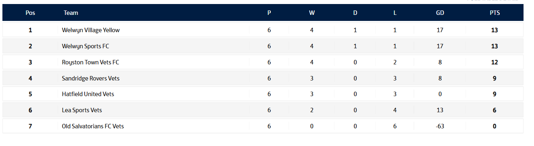Sort by Team column header
Image resolution: width=534 pixels, height=146 pixels.
(71, 13)
